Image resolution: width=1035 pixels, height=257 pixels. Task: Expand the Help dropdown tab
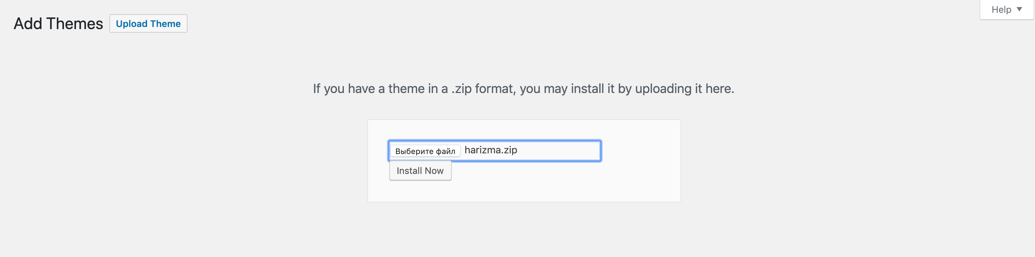(1006, 10)
